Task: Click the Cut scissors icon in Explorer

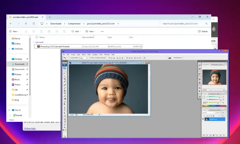Action: pos(26,31)
